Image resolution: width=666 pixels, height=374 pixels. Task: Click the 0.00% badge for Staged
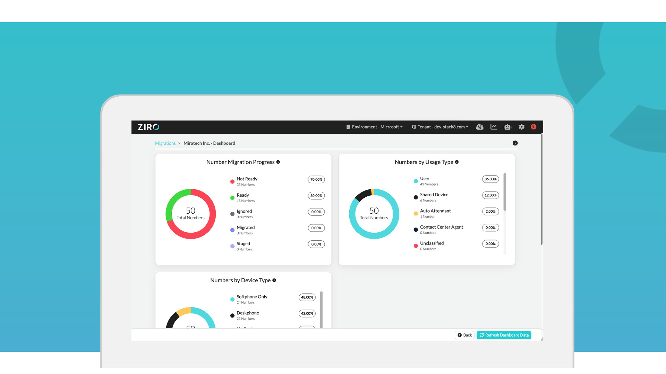point(316,244)
